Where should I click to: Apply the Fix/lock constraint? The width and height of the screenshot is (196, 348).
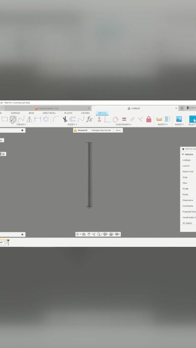click(x=149, y=119)
